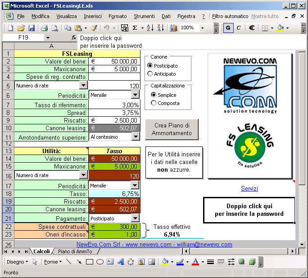Click the NewEvo.Com Srl footer link
Screen dimensions: 308x278
154,244
